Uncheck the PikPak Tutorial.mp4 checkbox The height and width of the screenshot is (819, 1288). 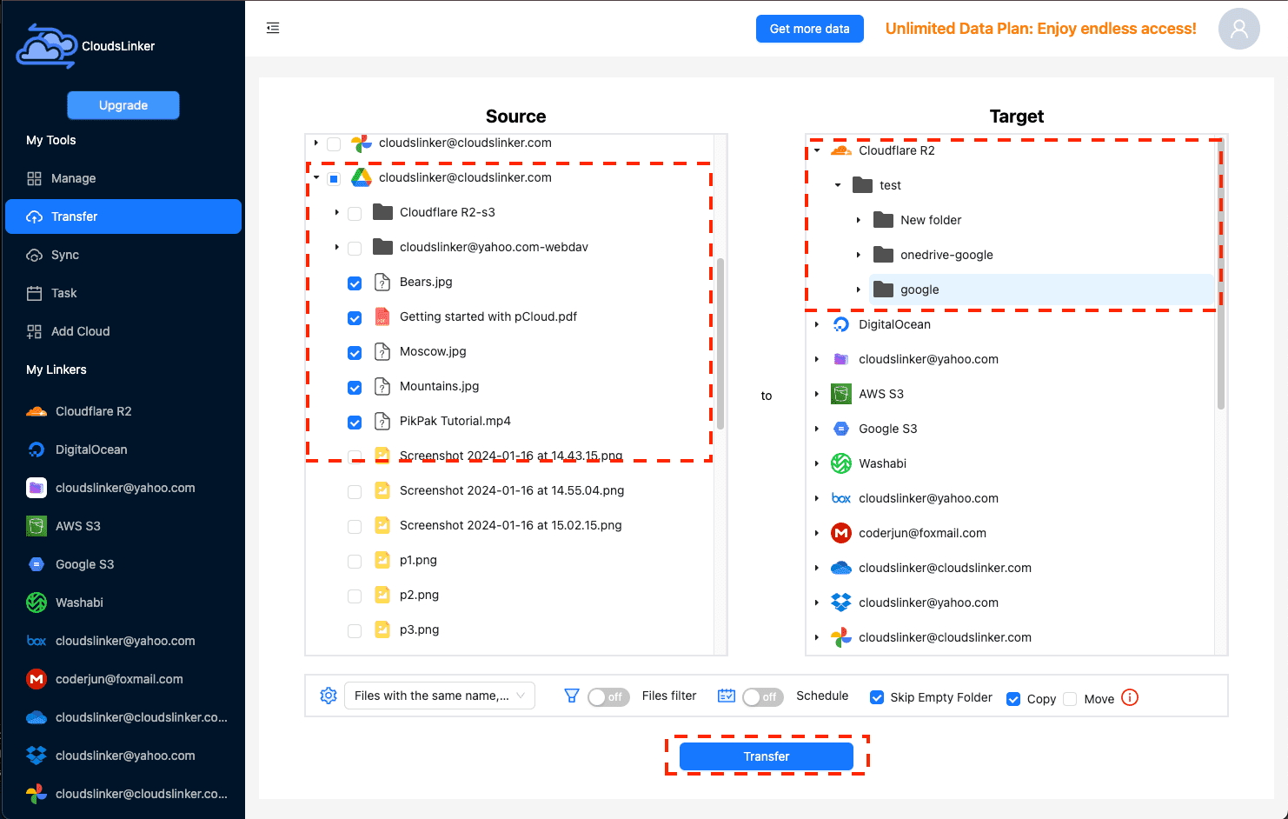tap(355, 423)
